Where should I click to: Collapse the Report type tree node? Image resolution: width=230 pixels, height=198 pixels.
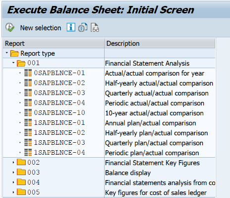[7, 53]
